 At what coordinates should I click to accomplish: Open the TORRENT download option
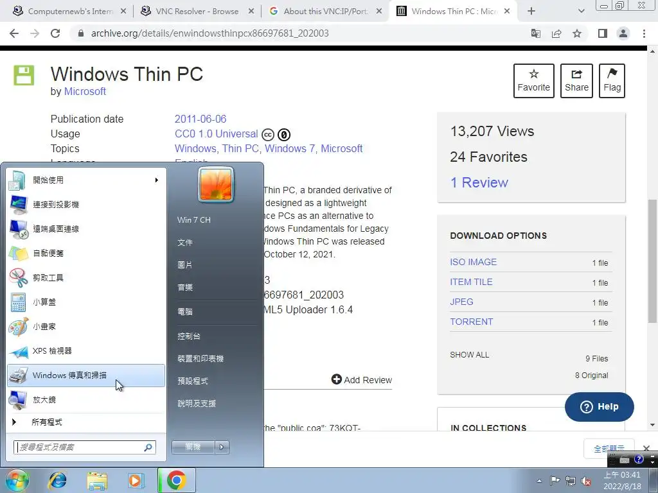[x=471, y=322]
